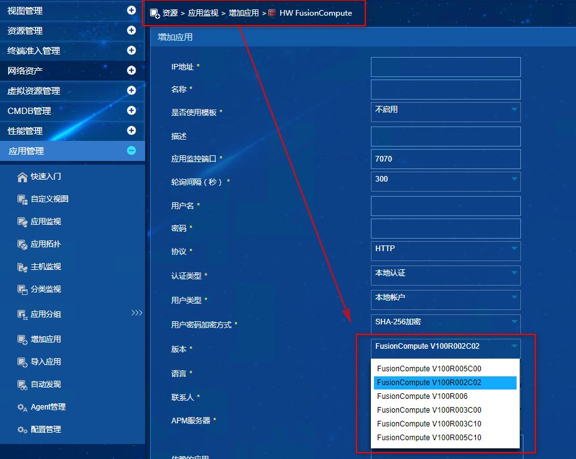Toggle the 版本 dropdown arrow
Image resolution: width=576 pixels, height=459 pixels.
[x=514, y=346]
